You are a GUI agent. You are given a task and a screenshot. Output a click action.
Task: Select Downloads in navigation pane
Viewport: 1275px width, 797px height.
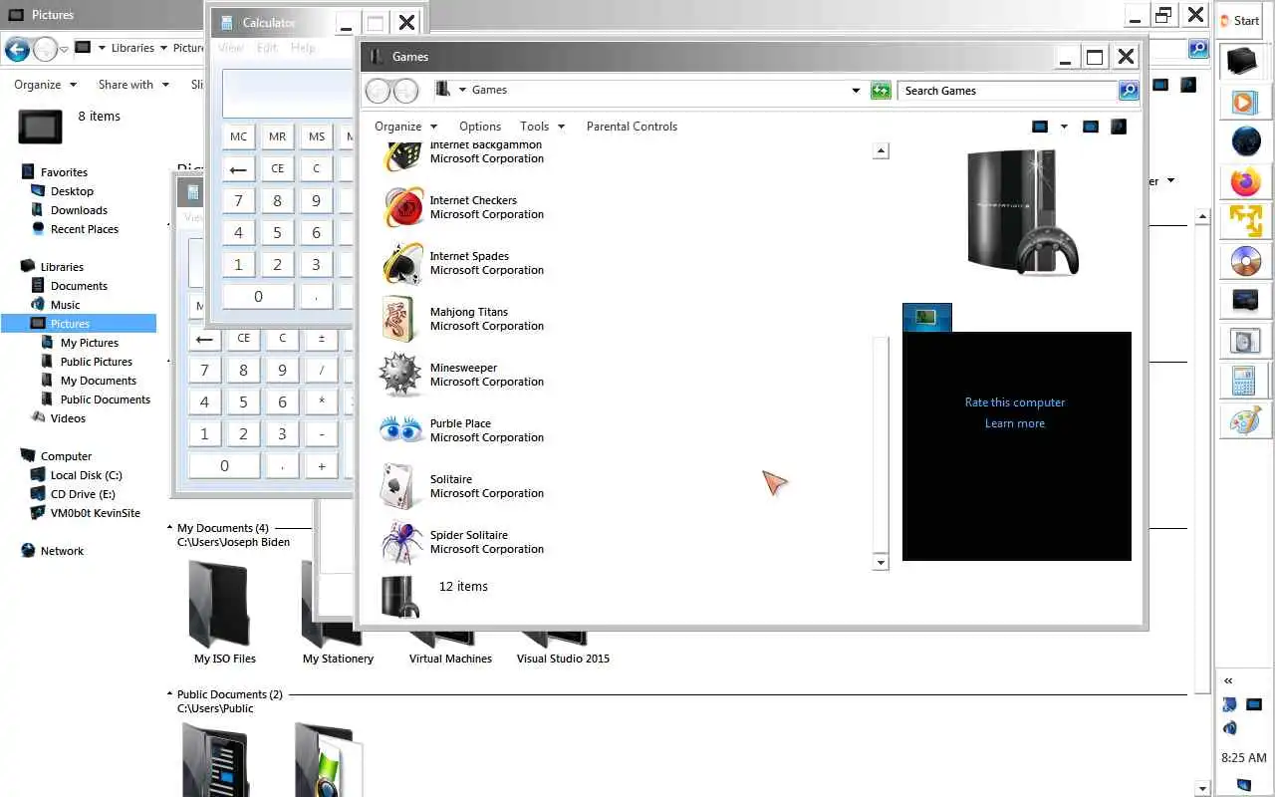[x=79, y=210]
